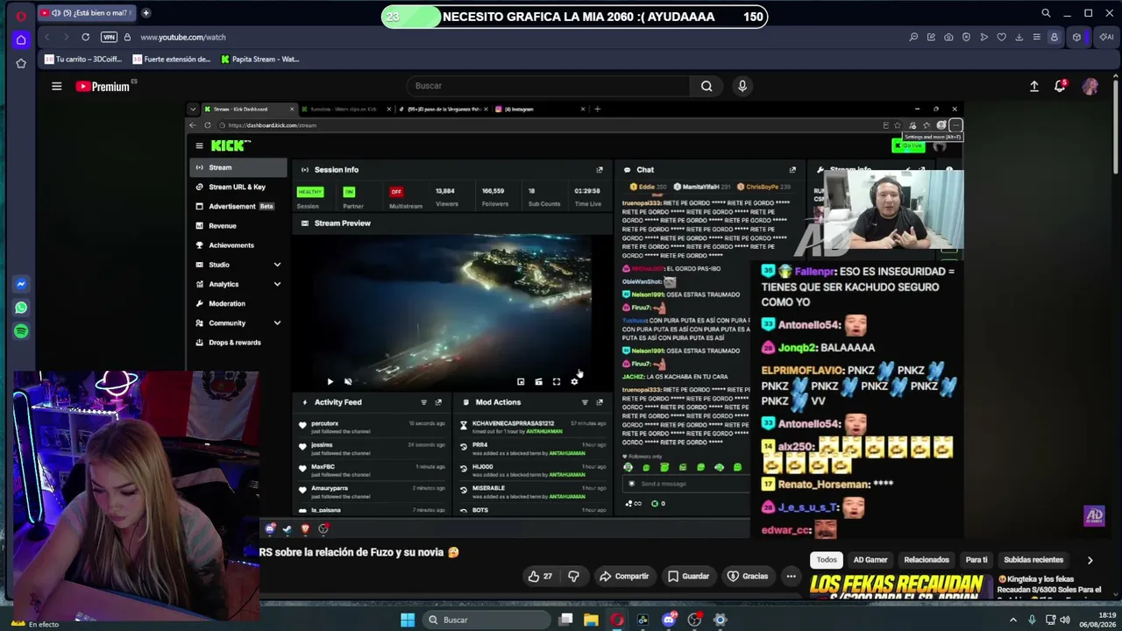Click the 'Compartir' share button
Image resolution: width=1122 pixels, height=631 pixels.
(x=624, y=576)
